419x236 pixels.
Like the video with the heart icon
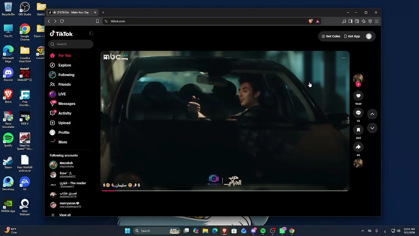click(x=358, y=96)
